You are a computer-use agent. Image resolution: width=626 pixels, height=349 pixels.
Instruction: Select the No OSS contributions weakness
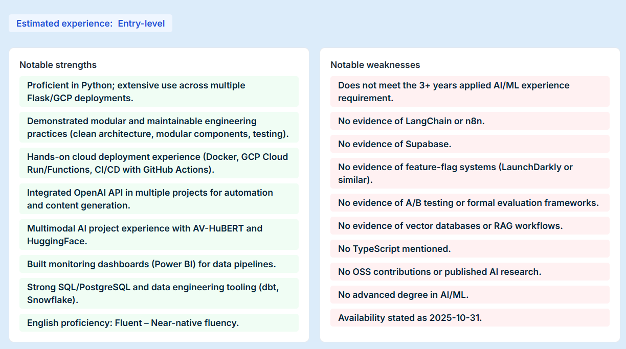click(x=469, y=272)
